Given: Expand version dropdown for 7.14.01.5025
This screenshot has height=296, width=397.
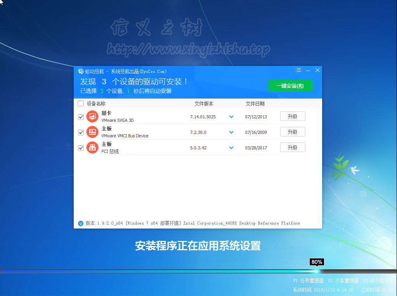Looking at the screenshot, I should pos(231,117).
